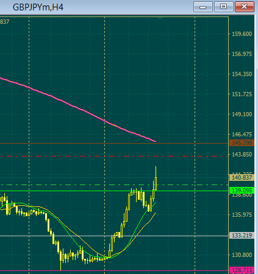Close the GBPJPYm,H4 chart window

pos(245,7)
